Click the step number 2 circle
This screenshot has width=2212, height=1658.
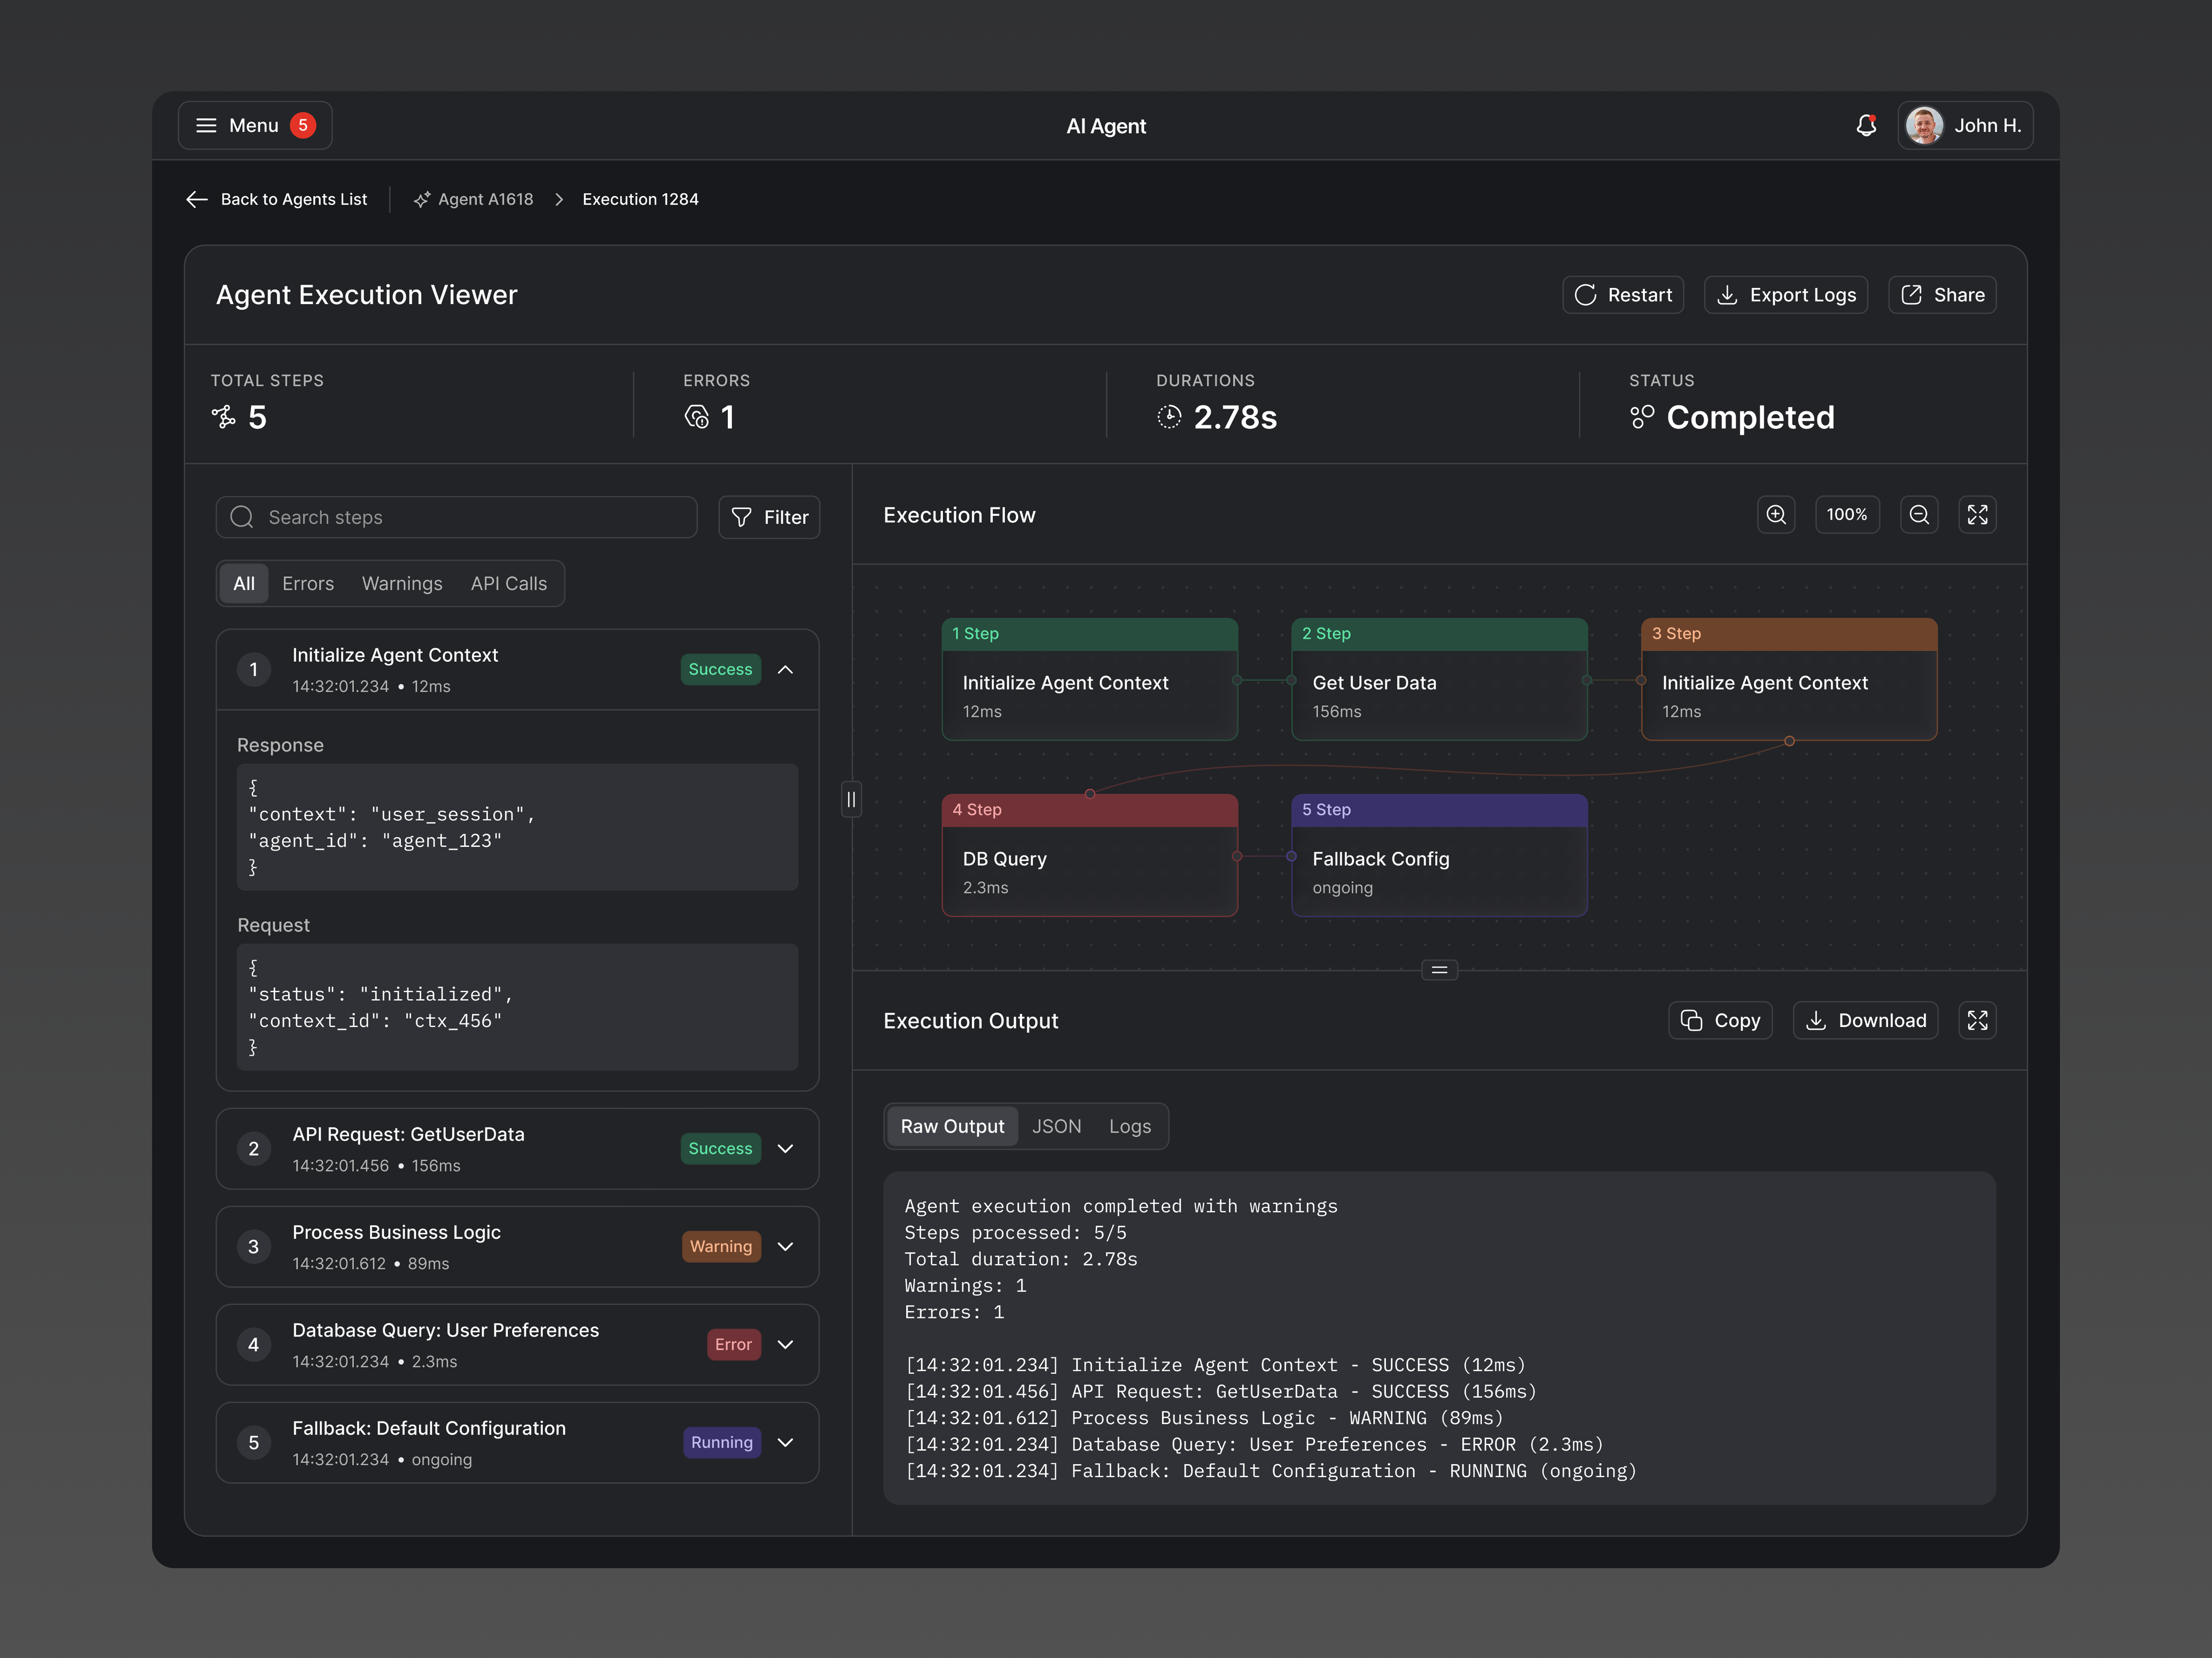(x=254, y=1149)
